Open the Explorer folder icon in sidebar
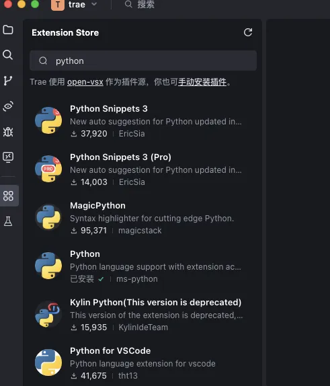Image resolution: width=330 pixels, height=386 pixels. [x=8, y=30]
